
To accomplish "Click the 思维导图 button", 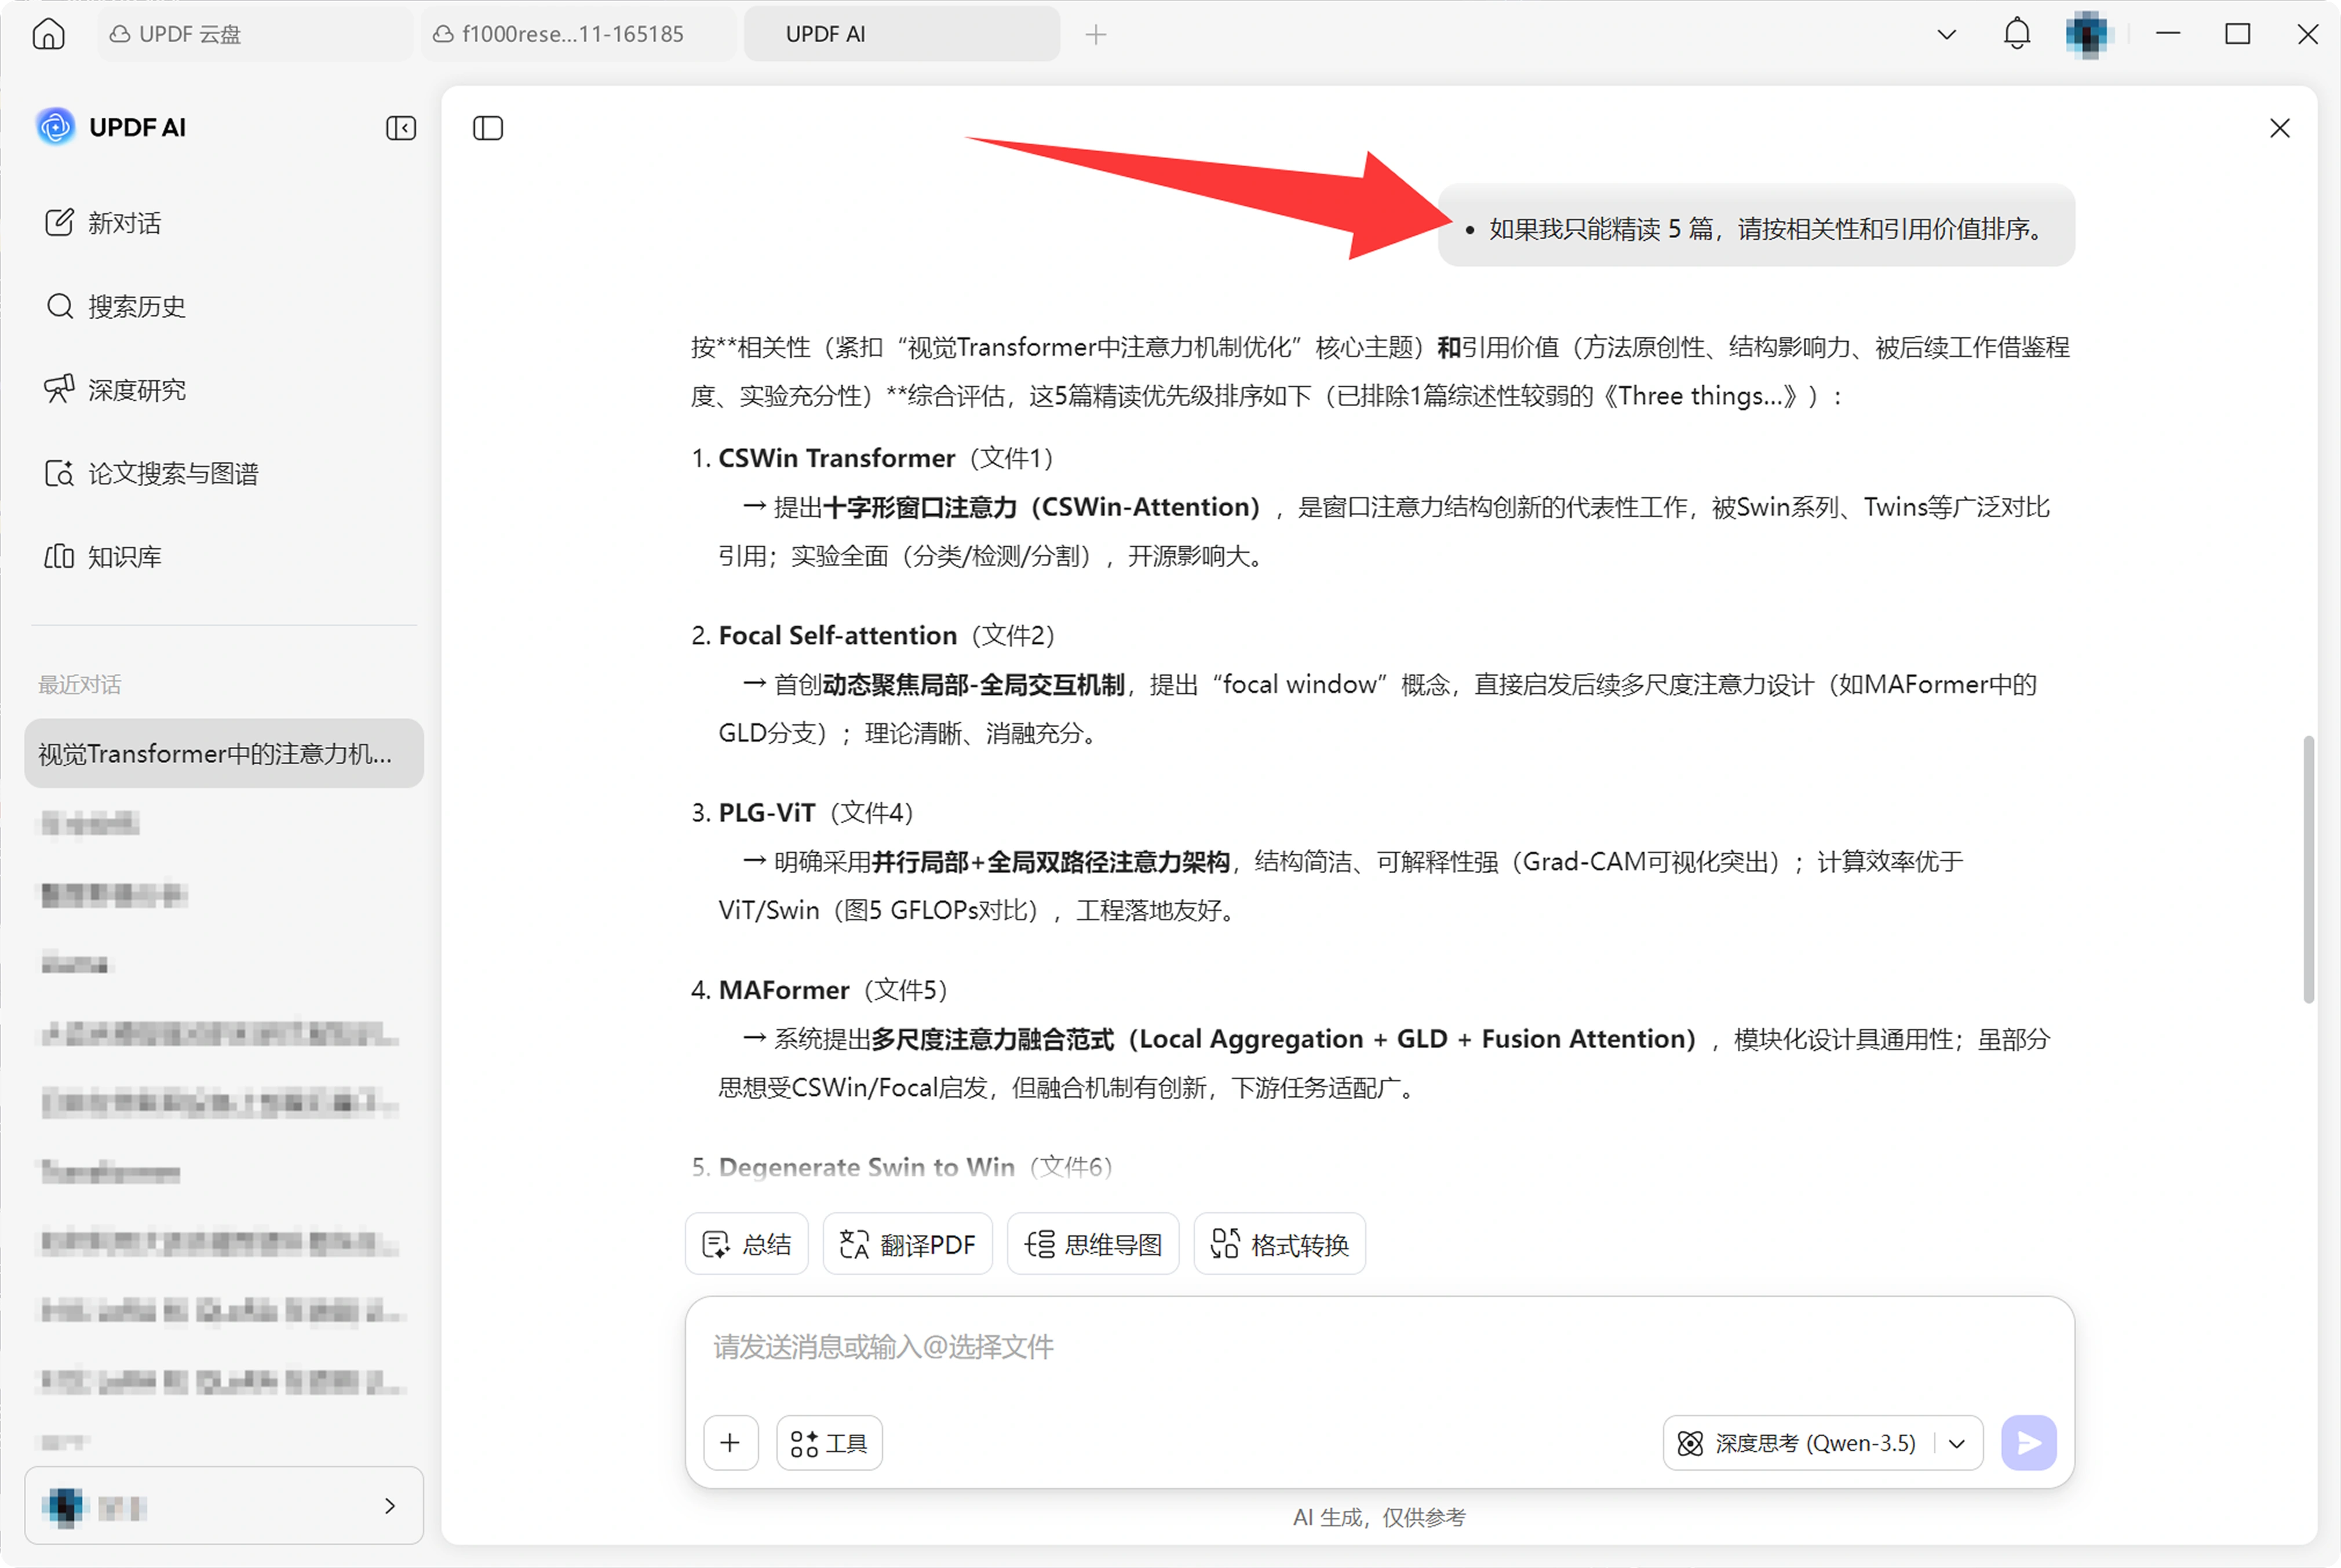I will point(1093,1244).
